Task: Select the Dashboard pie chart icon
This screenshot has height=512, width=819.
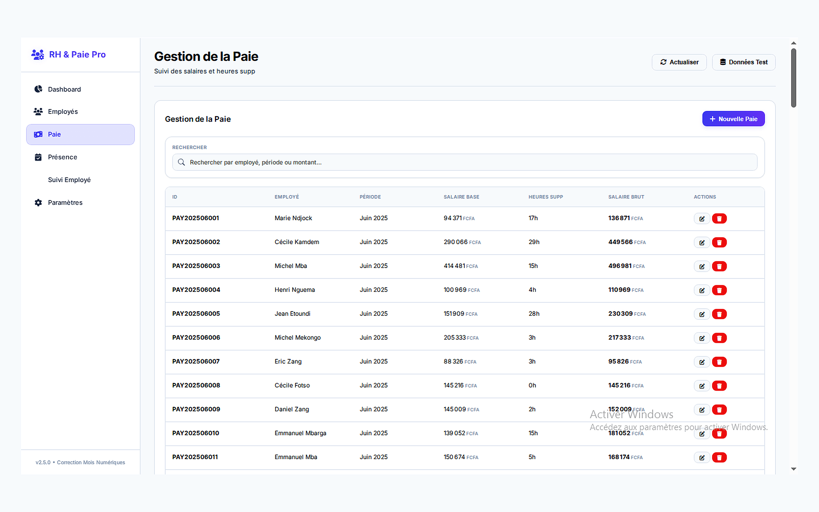Action: click(x=38, y=89)
